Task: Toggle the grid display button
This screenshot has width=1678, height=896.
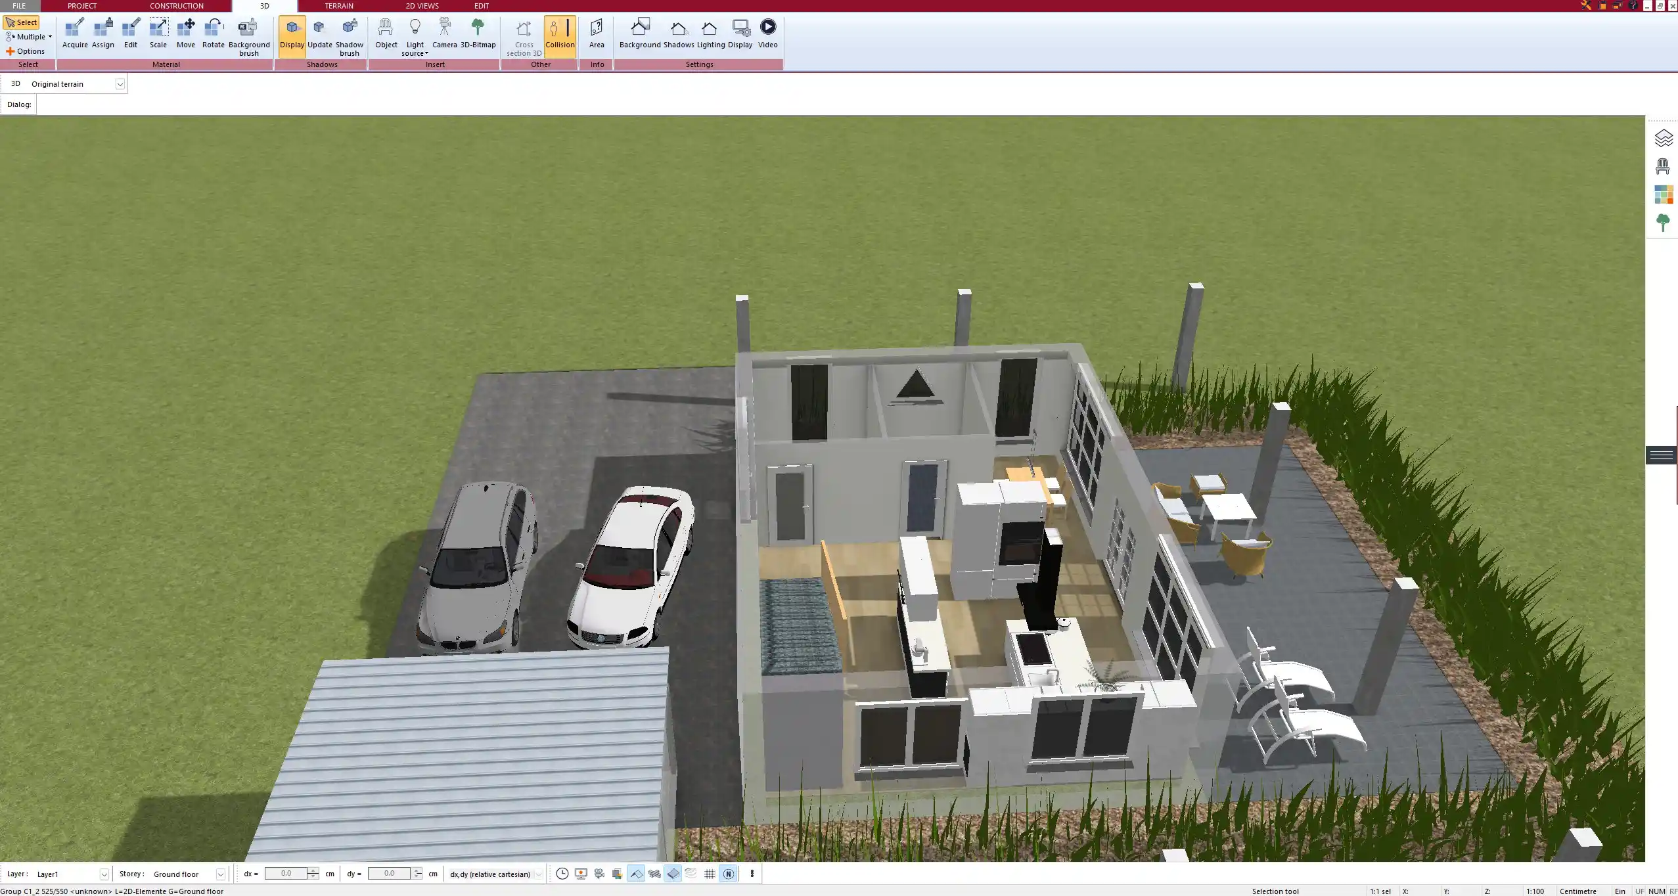Action: (x=710, y=874)
